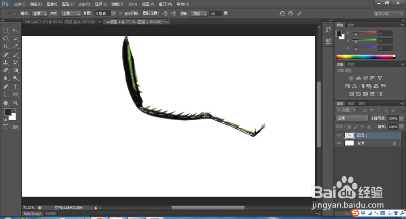
Task: Select the Horizontal Type tool
Action: coord(15,87)
